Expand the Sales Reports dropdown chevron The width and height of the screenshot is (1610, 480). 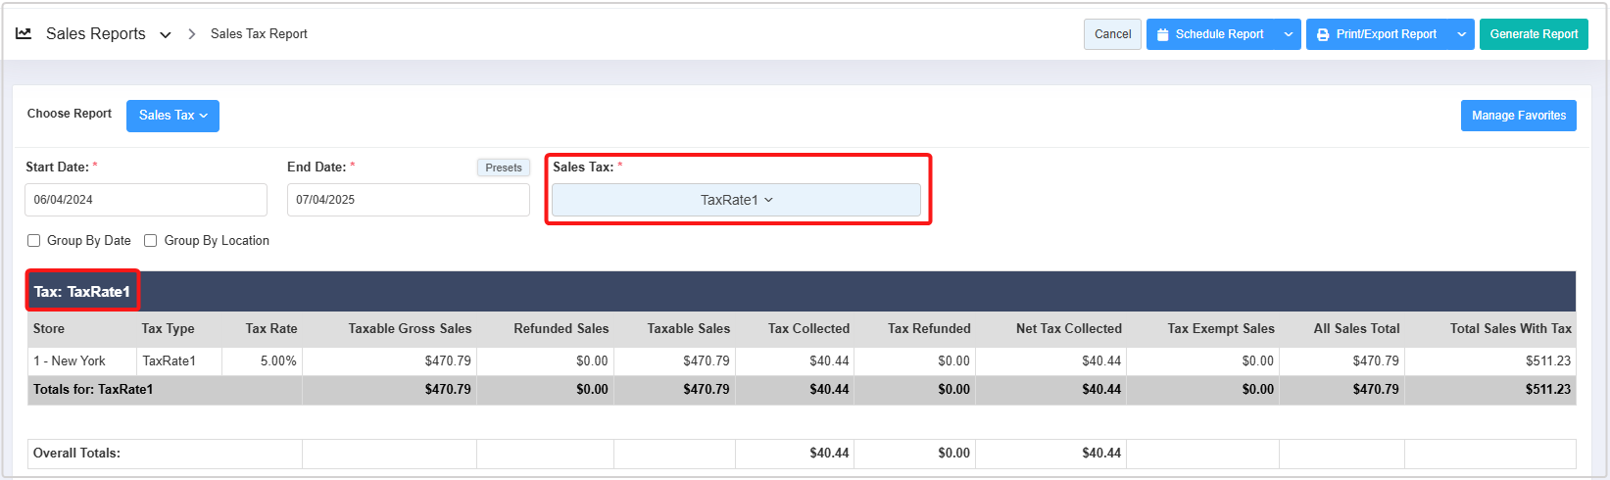(166, 35)
